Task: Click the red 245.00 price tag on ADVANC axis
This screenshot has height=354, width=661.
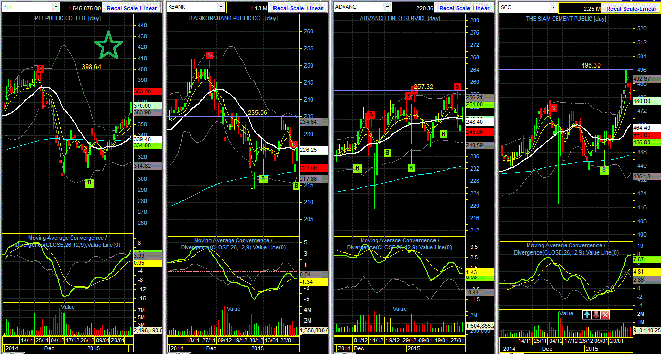Action: click(x=480, y=132)
